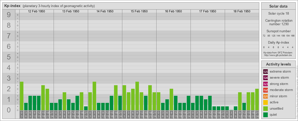Click the G3 strong storm color swatch
Screen dimensions: 298x121
(x=266, y=84)
